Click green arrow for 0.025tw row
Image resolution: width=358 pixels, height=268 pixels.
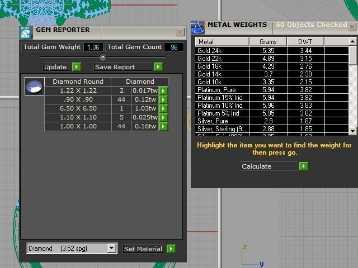pyautogui.click(x=163, y=117)
